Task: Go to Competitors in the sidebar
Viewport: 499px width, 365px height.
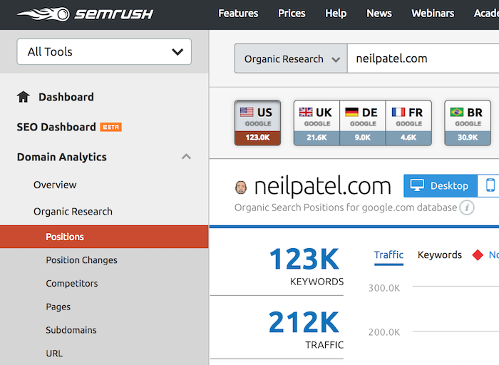Action: (x=71, y=283)
